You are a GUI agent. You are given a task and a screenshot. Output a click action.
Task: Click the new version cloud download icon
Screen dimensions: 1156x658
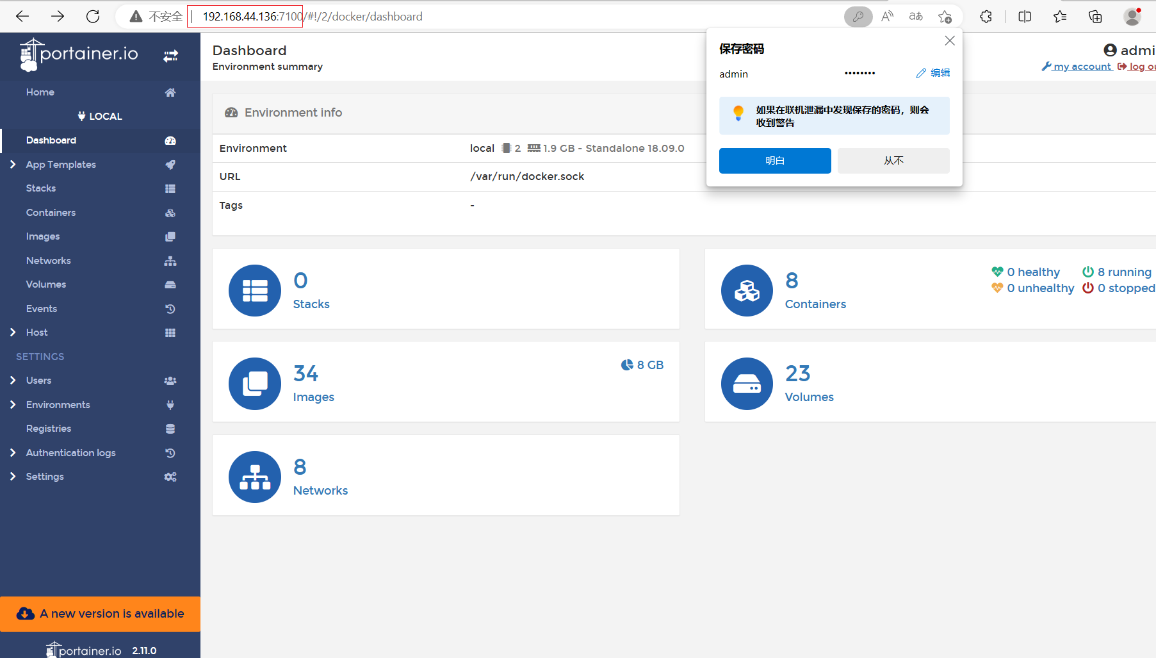click(26, 614)
